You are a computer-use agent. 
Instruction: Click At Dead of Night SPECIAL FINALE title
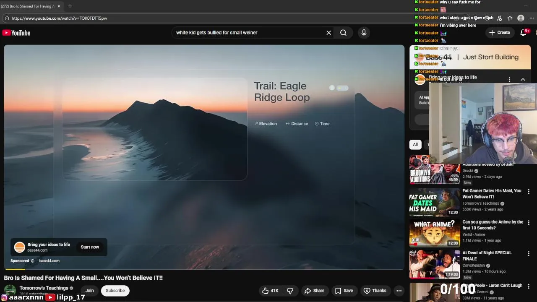487,256
